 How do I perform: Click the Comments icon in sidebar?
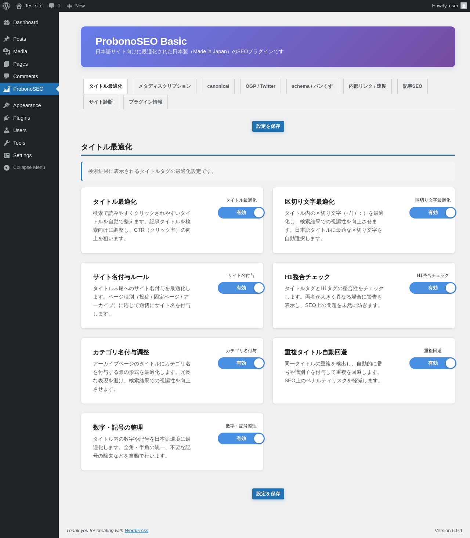coord(7,76)
